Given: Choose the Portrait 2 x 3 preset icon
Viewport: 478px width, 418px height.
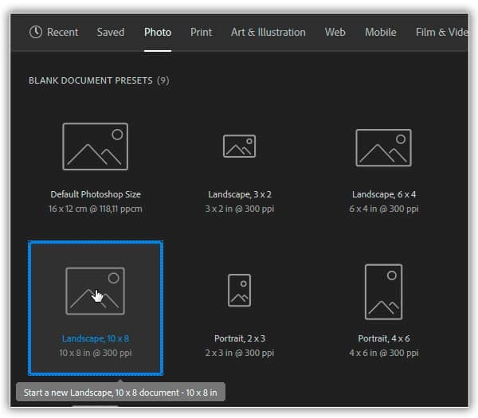Looking at the screenshot, I should pos(239,291).
